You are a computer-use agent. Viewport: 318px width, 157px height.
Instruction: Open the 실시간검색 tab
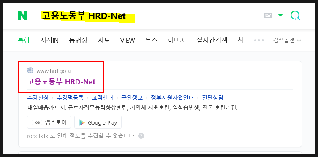point(212,40)
